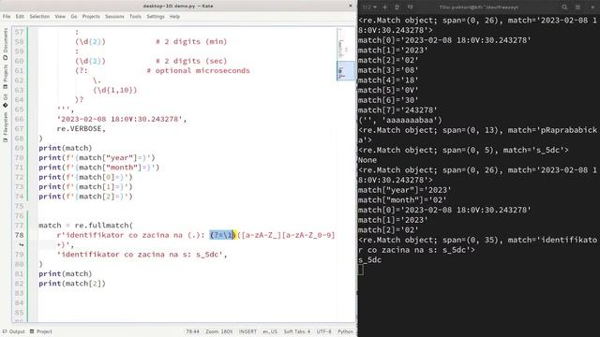Viewport: 600px width, 337px height.
Task: Close the terminal window
Action: [x=592, y=7]
